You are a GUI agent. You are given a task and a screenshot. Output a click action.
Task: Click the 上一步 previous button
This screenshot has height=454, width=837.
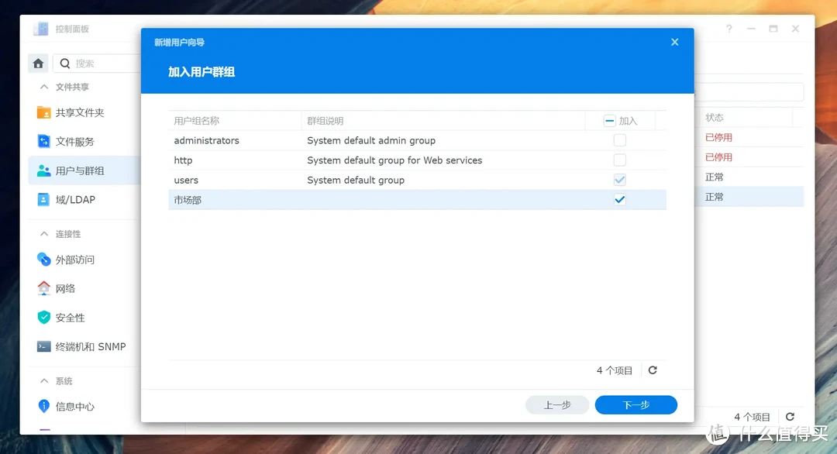(557, 405)
